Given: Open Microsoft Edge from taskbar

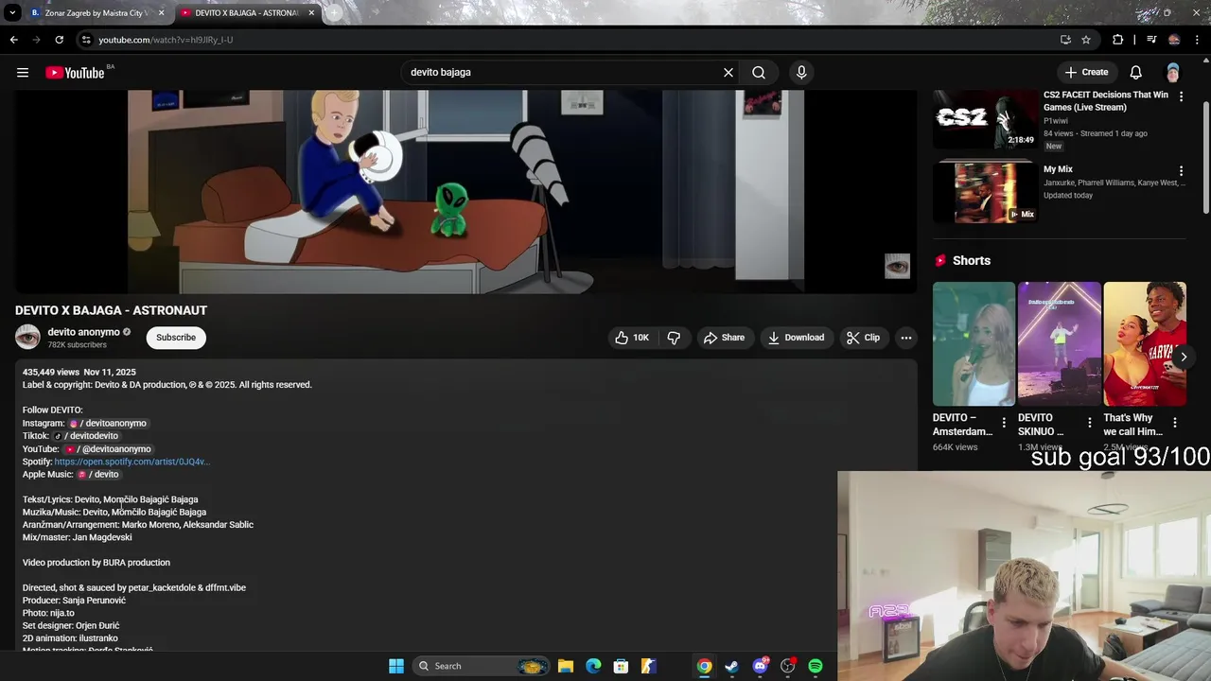Looking at the screenshot, I should click(x=593, y=666).
